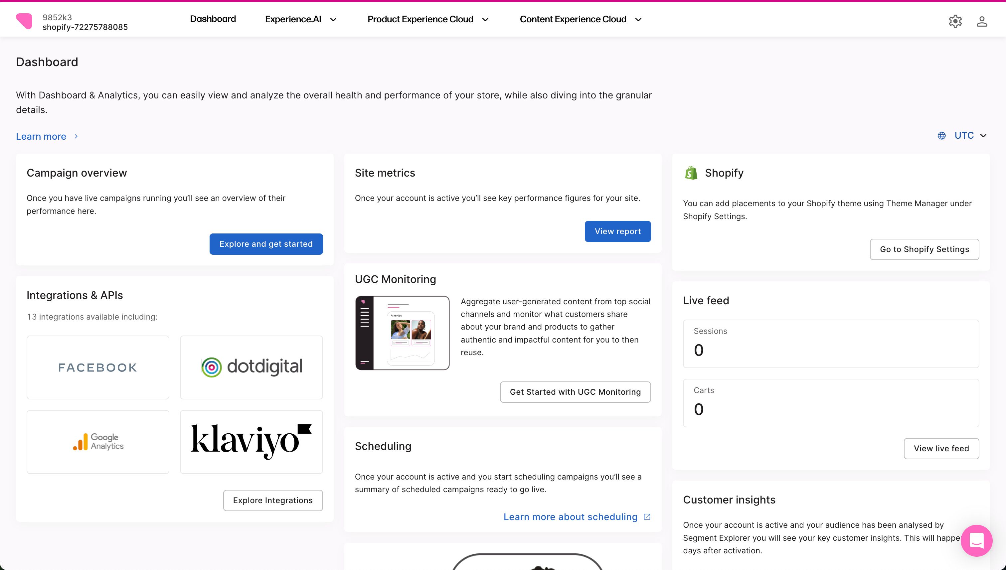Click the Shopify bag logo icon

click(x=691, y=173)
